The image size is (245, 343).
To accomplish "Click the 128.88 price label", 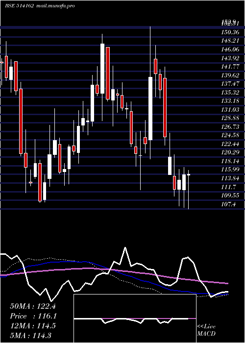I will click(x=230, y=118).
